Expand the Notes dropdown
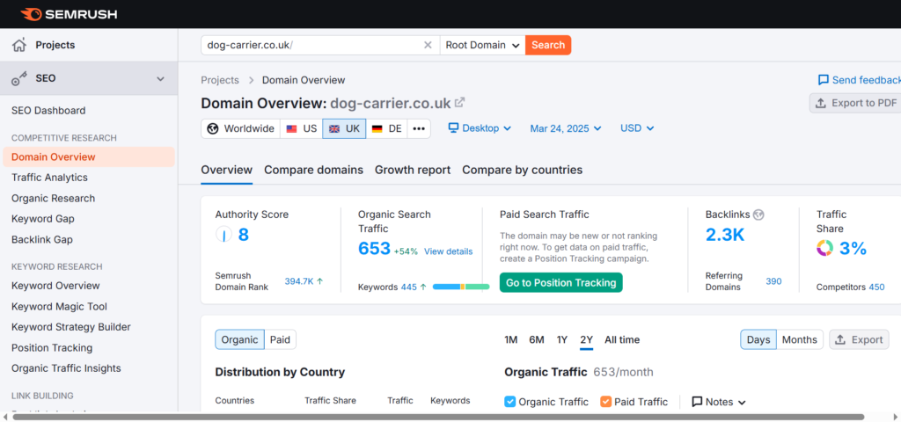The image size is (901, 422). click(x=719, y=402)
